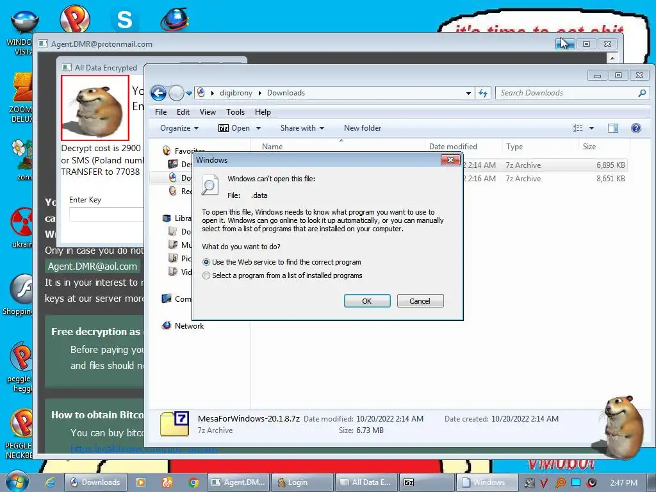Image resolution: width=656 pixels, height=492 pixels.
Task: Click the Libraries icon in the navigation pane
Action: point(167,218)
